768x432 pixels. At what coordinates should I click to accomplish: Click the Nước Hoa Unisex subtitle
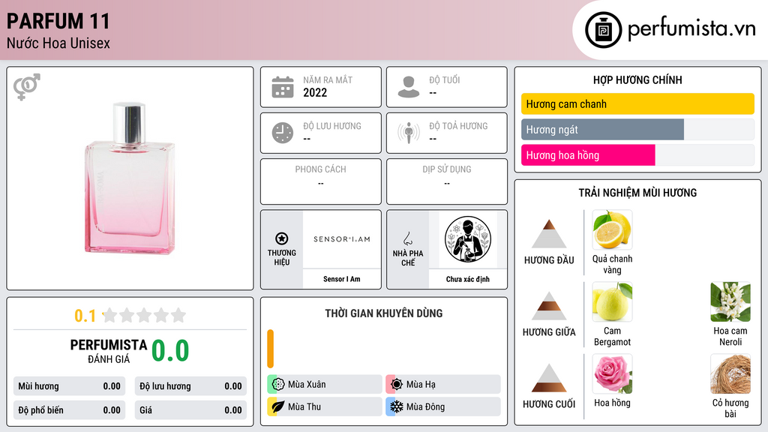tap(58, 43)
